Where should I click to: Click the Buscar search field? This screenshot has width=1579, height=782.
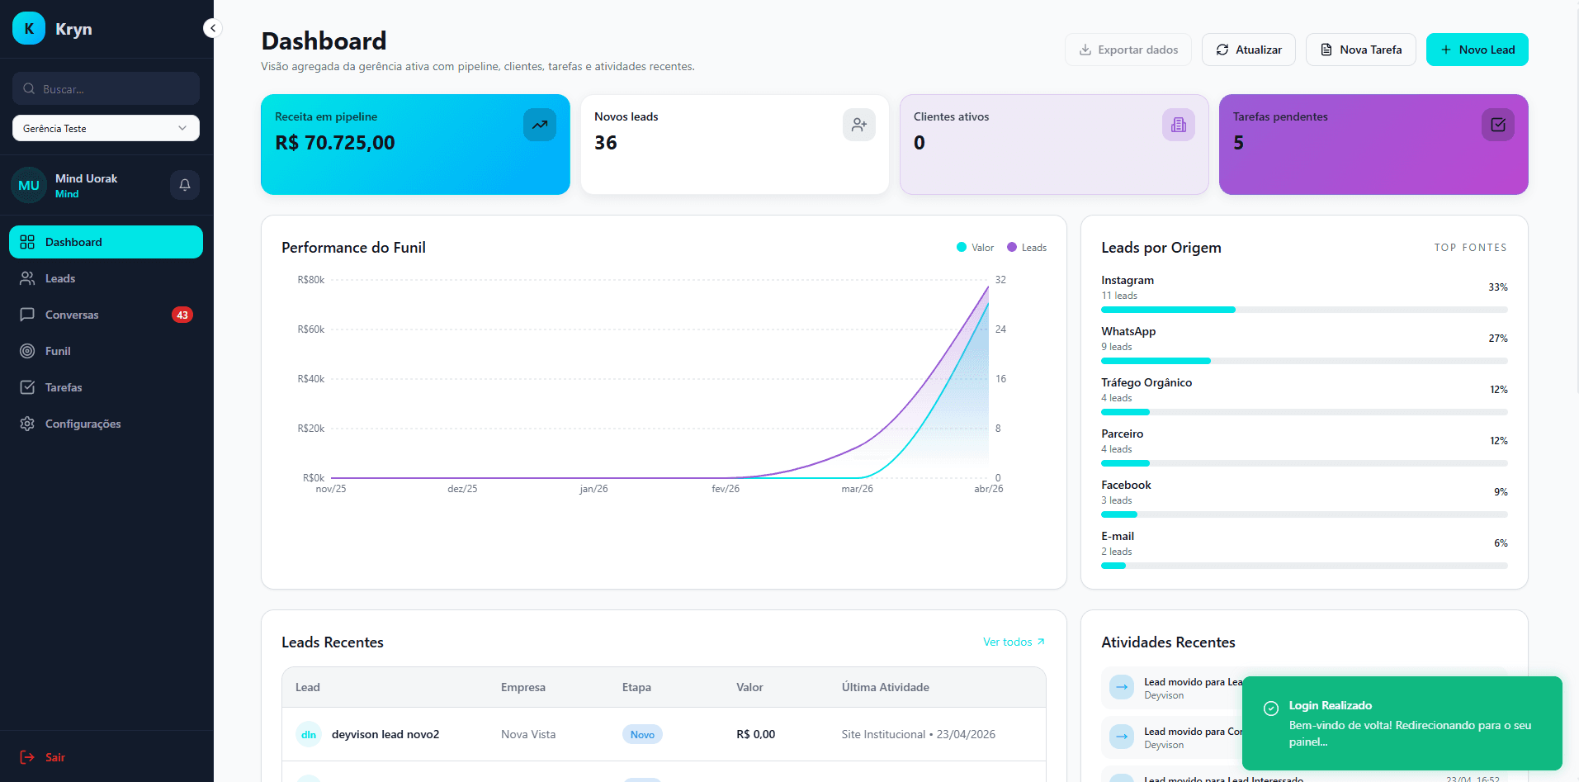(105, 88)
